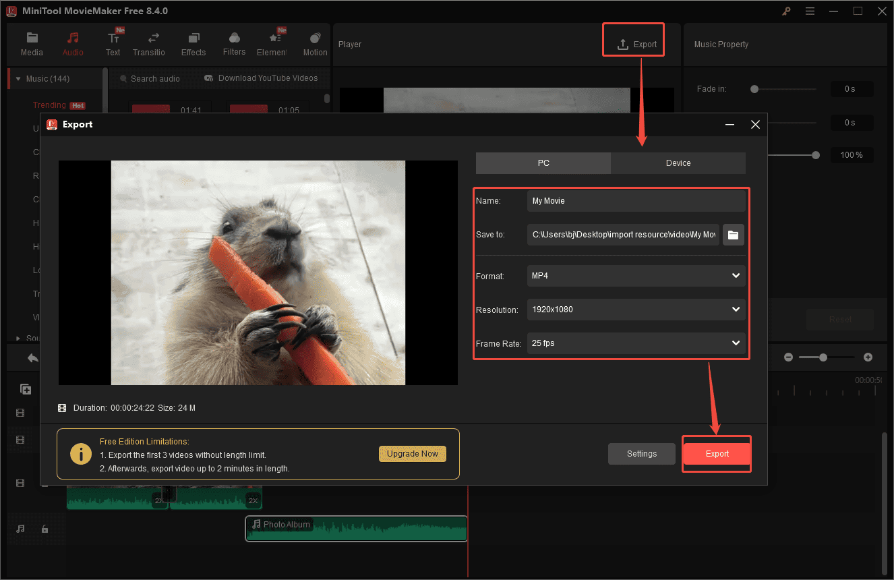894x580 pixels.
Task: Click Download YouTube Videos
Action: (262, 78)
